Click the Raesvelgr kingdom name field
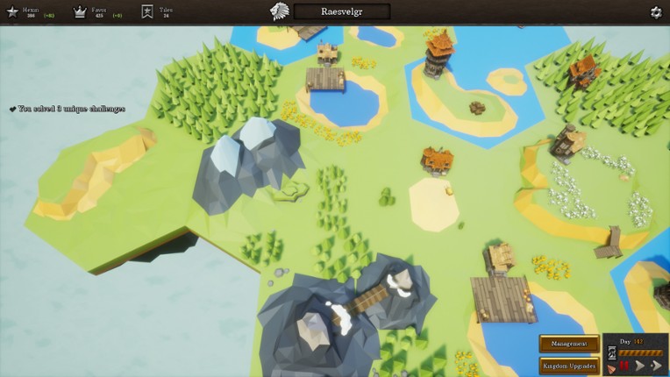 coord(342,12)
